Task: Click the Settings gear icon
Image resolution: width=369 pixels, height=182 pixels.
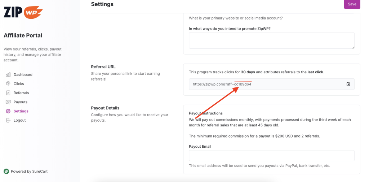Action: pos(8,111)
